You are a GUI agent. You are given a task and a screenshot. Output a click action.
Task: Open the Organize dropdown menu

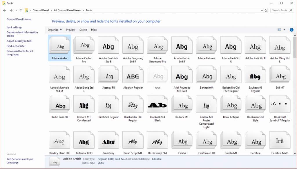pos(55,30)
